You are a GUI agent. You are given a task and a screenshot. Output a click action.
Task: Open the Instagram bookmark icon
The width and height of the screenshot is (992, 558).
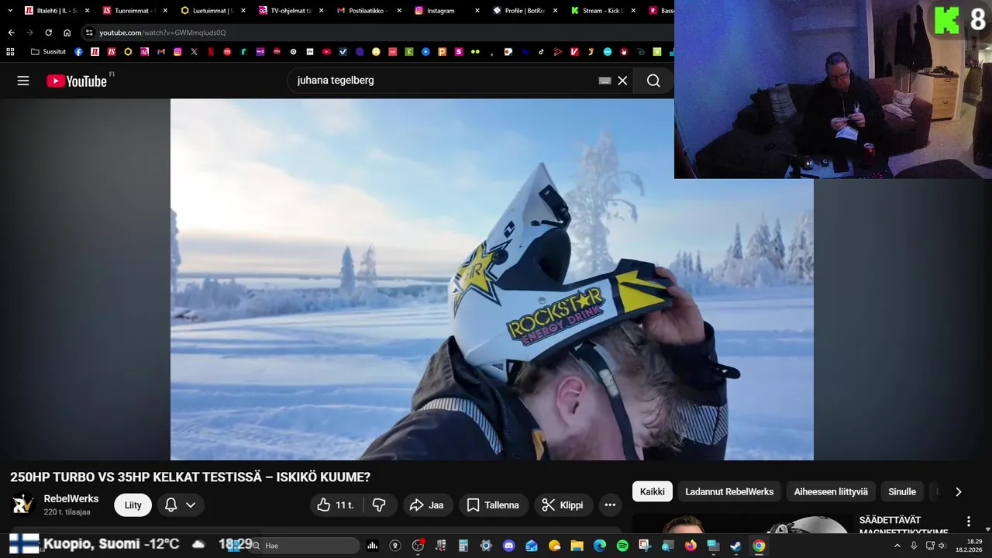coord(177,52)
